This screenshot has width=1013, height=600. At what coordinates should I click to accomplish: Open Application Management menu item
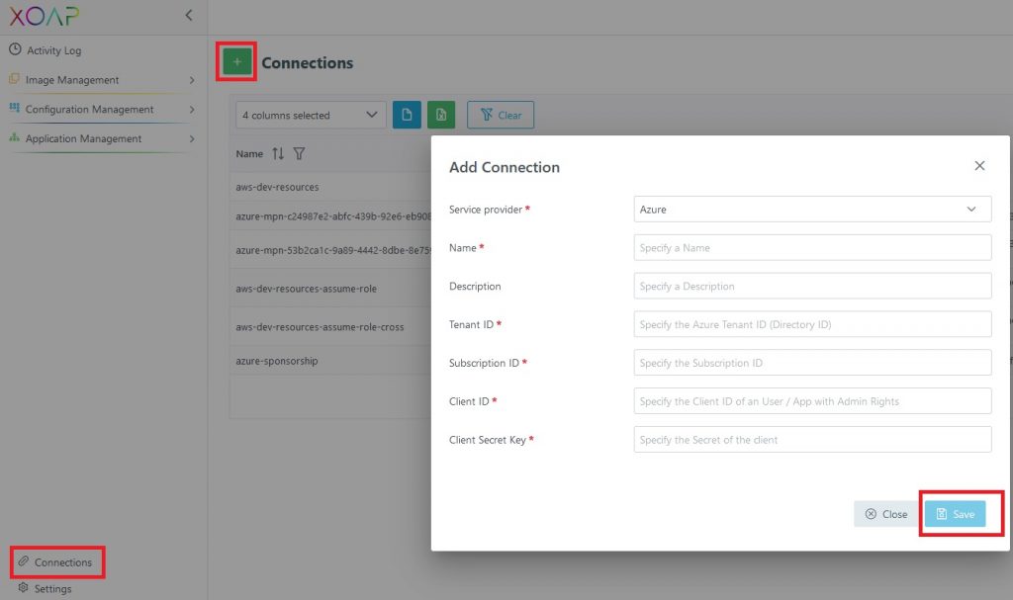click(x=83, y=138)
